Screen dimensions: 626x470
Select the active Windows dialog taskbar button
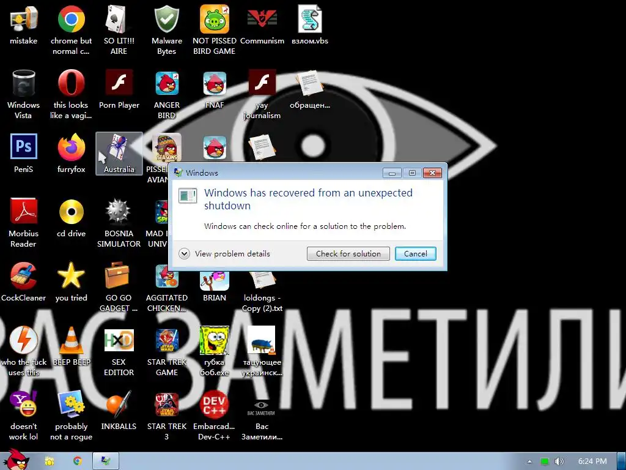(106, 461)
